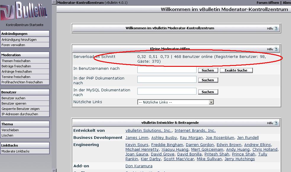The height and width of the screenshot is (172, 291).
Task: Open the vBulletin Solutions, Inc. link
Action: pos(149,131)
